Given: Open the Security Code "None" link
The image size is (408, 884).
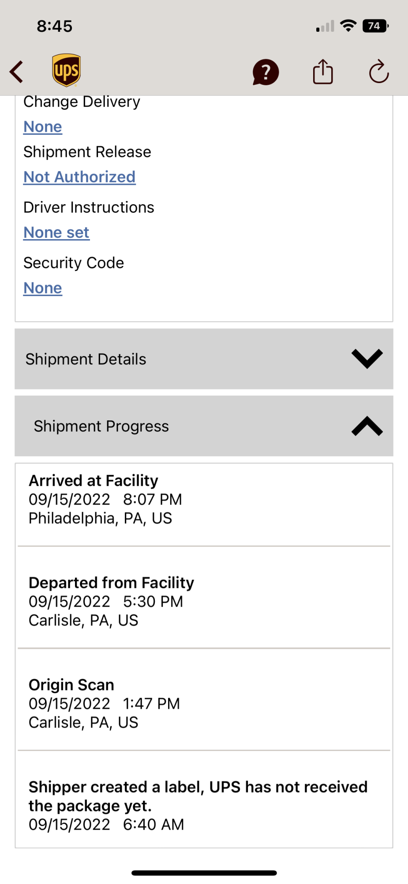Looking at the screenshot, I should (43, 288).
